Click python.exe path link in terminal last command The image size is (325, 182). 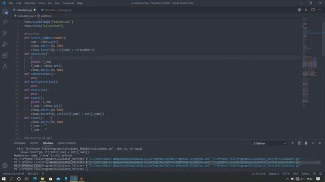point(150,166)
